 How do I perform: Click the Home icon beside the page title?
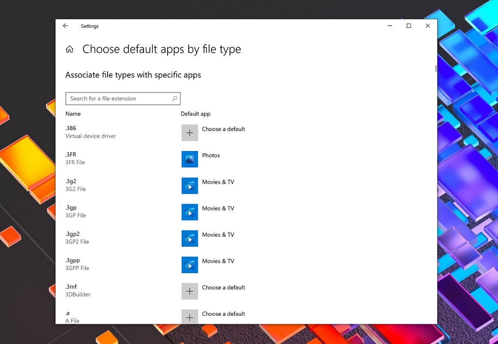pos(69,49)
